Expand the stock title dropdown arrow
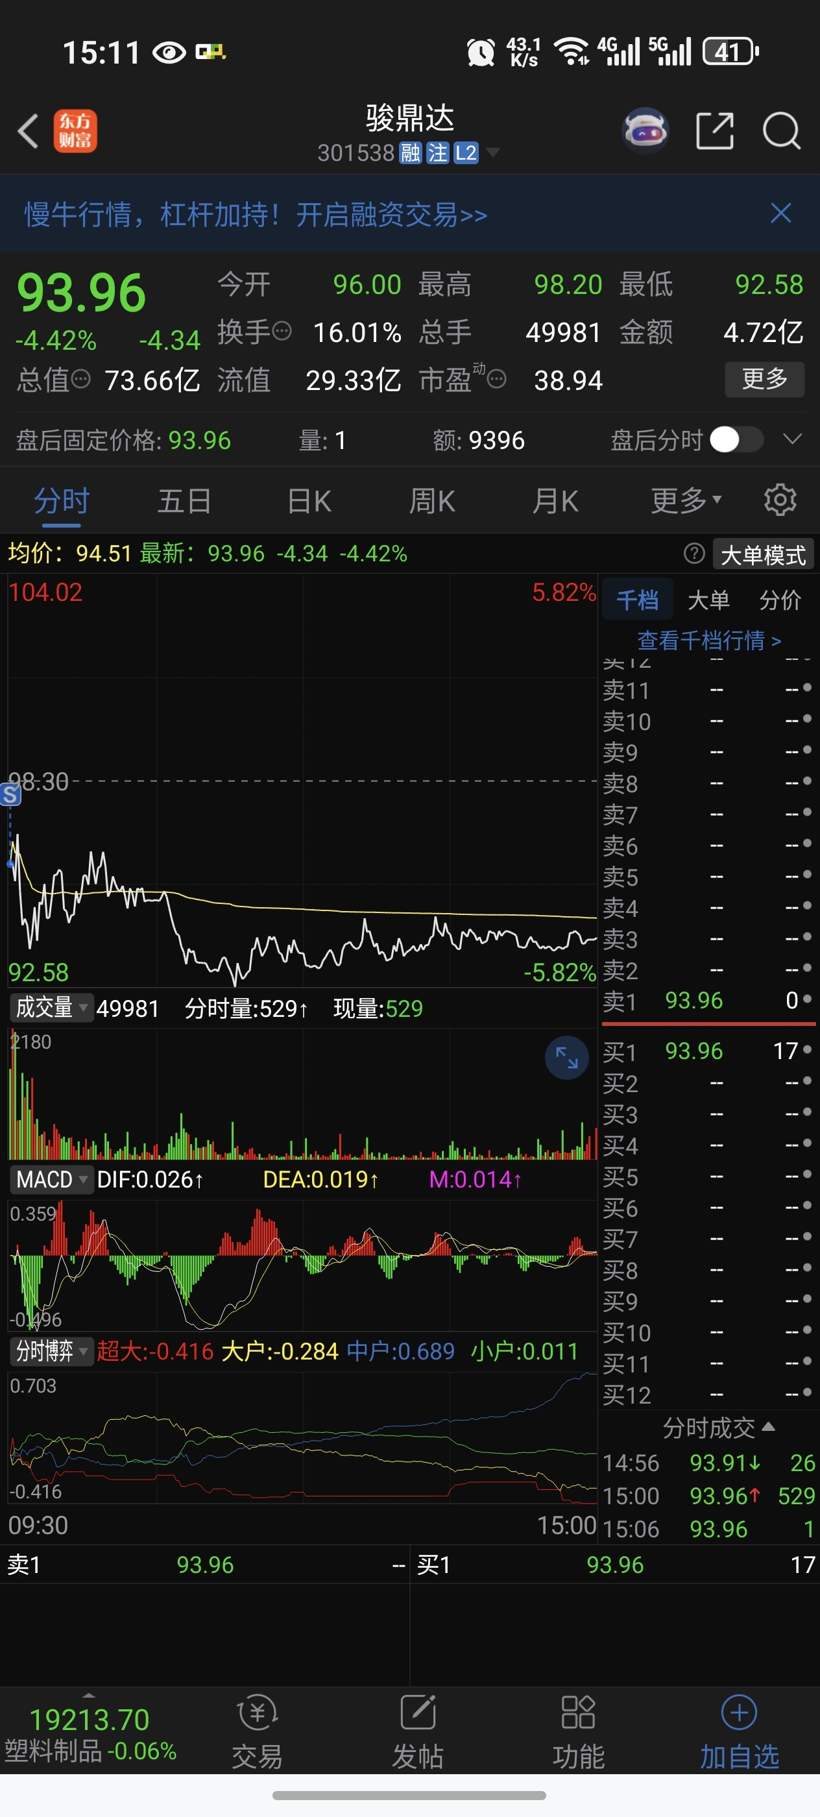This screenshot has height=1817, width=820. coord(493,152)
